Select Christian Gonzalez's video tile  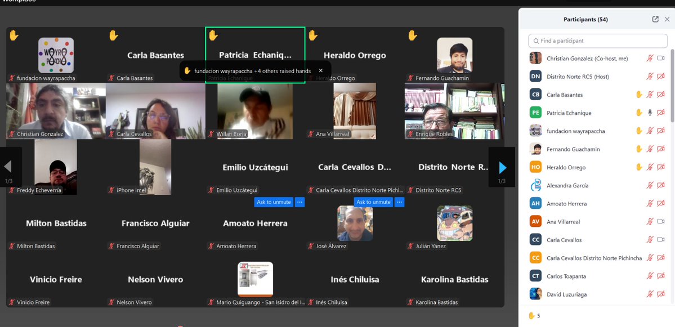(x=56, y=111)
